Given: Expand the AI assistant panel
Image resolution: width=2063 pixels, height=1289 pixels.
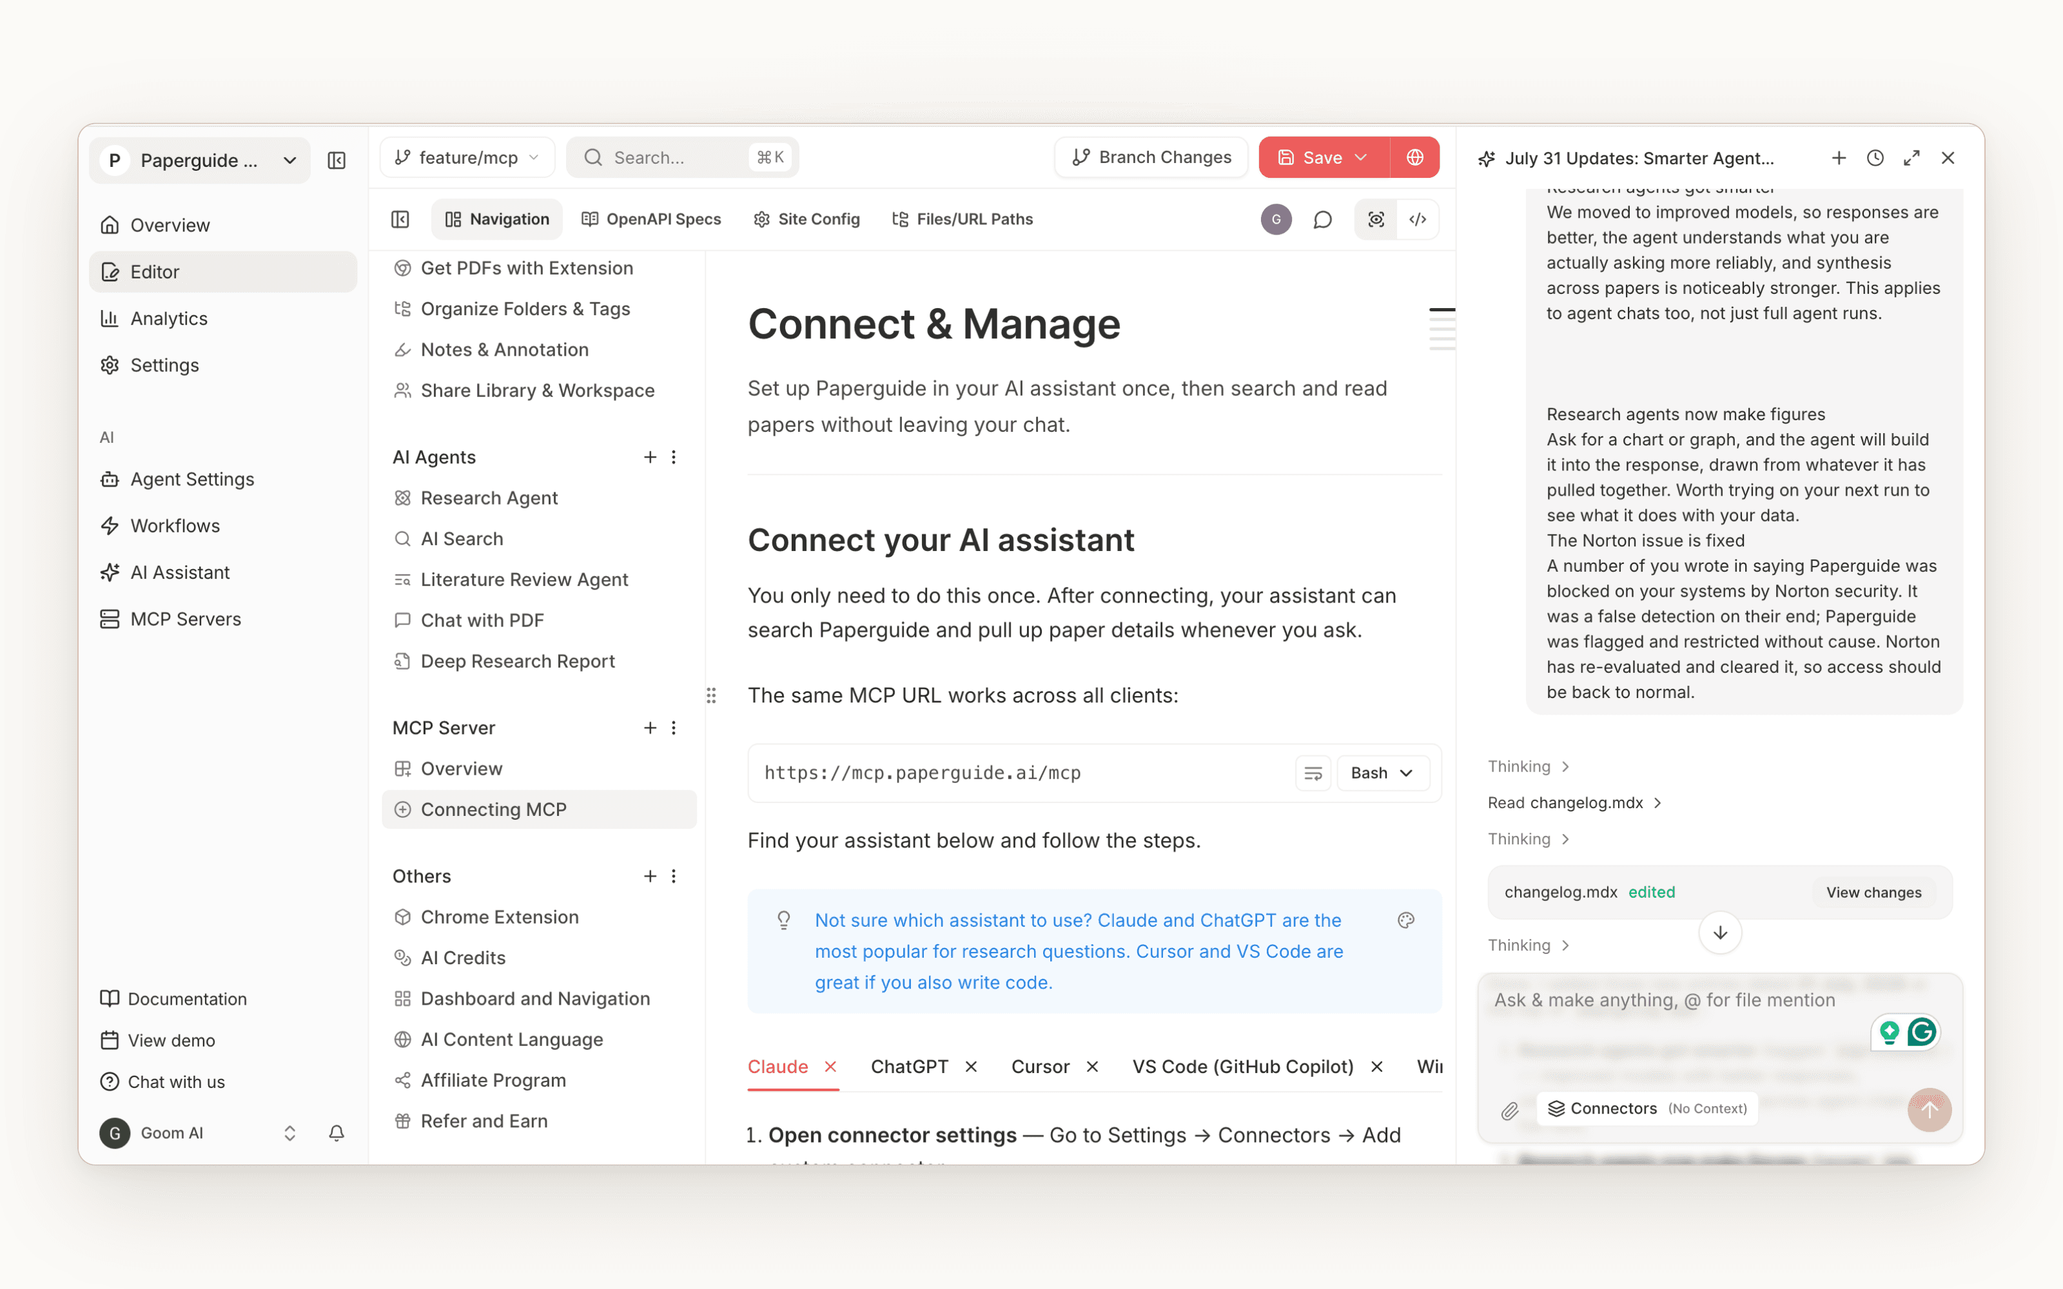Looking at the screenshot, I should coord(1911,158).
